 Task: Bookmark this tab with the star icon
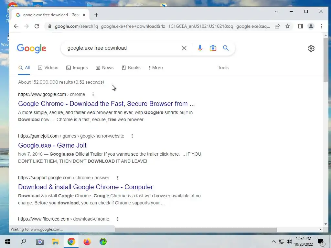pyautogui.click(x=287, y=26)
